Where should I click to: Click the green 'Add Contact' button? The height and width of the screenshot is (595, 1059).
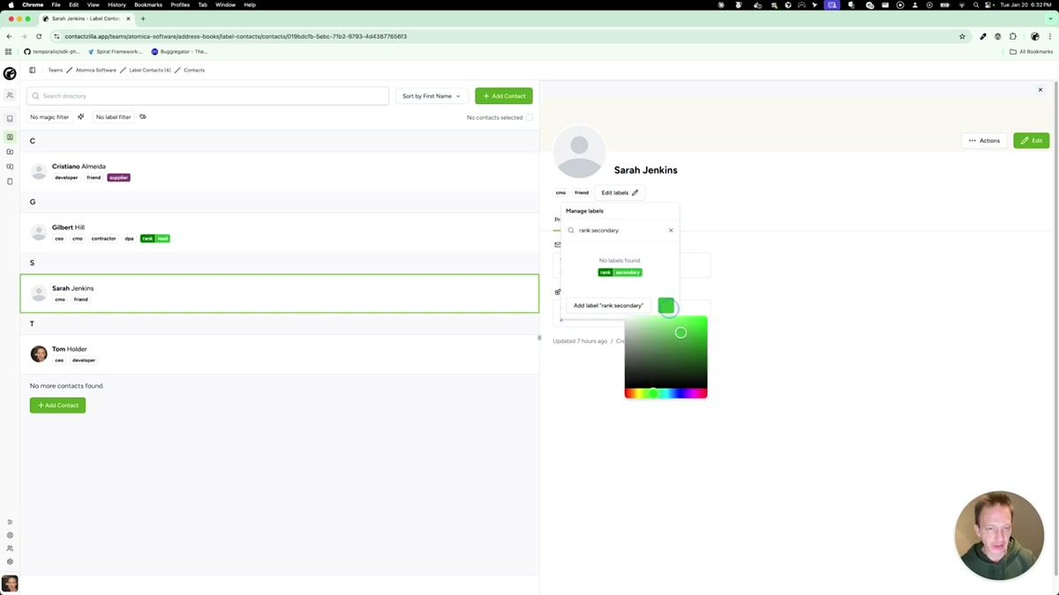[x=503, y=95]
